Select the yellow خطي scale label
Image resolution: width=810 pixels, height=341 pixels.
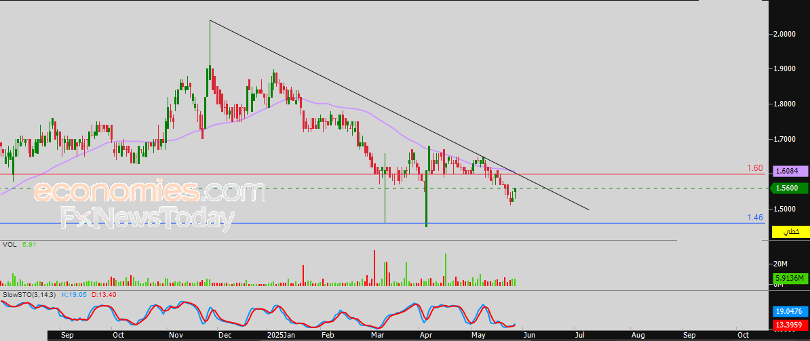pyautogui.click(x=790, y=232)
